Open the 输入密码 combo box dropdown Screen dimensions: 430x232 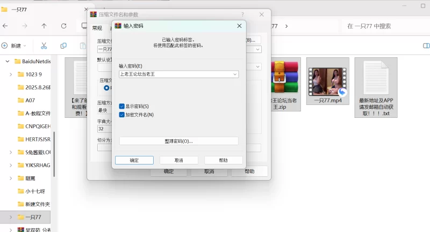pyautogui.click(x=235, y=74)
